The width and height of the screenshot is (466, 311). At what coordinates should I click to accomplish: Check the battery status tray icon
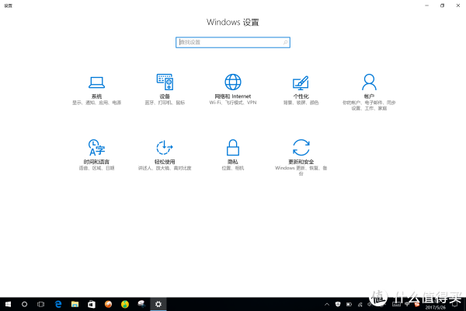349,304
